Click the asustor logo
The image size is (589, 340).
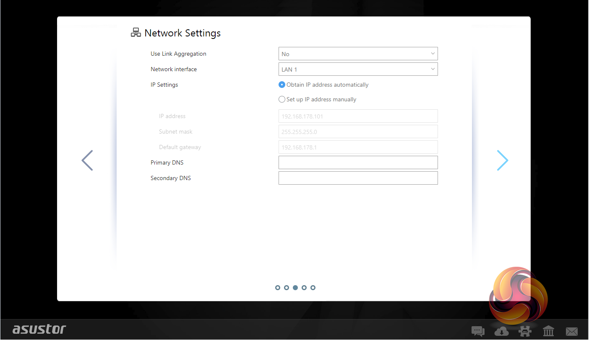click(39, 329)
